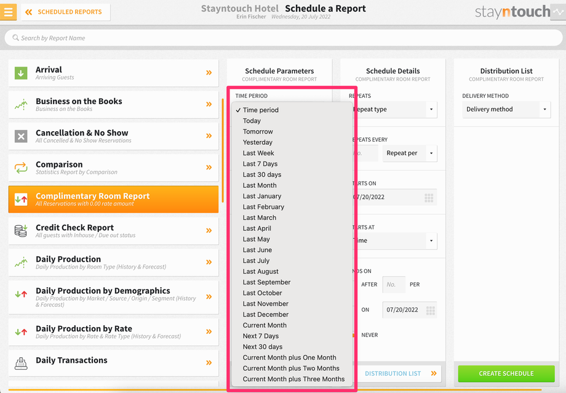
Task: Click the Credit Check Report coins icon
Action: (21, 230)
